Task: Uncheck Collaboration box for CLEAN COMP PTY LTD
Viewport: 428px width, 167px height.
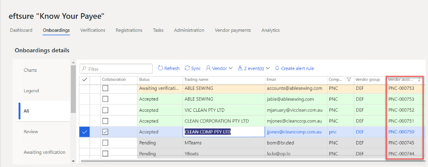Action: 105,132
